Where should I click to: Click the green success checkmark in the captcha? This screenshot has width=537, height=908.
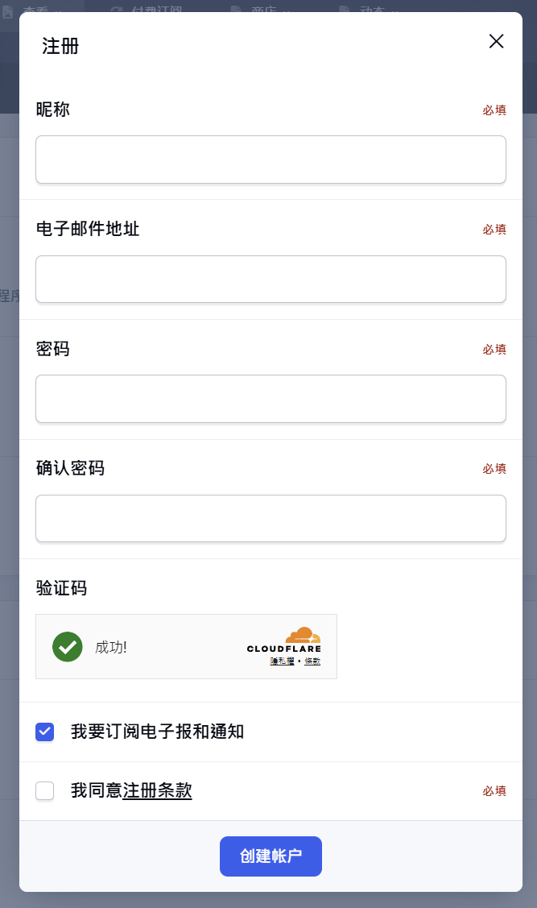coord(67,647)
